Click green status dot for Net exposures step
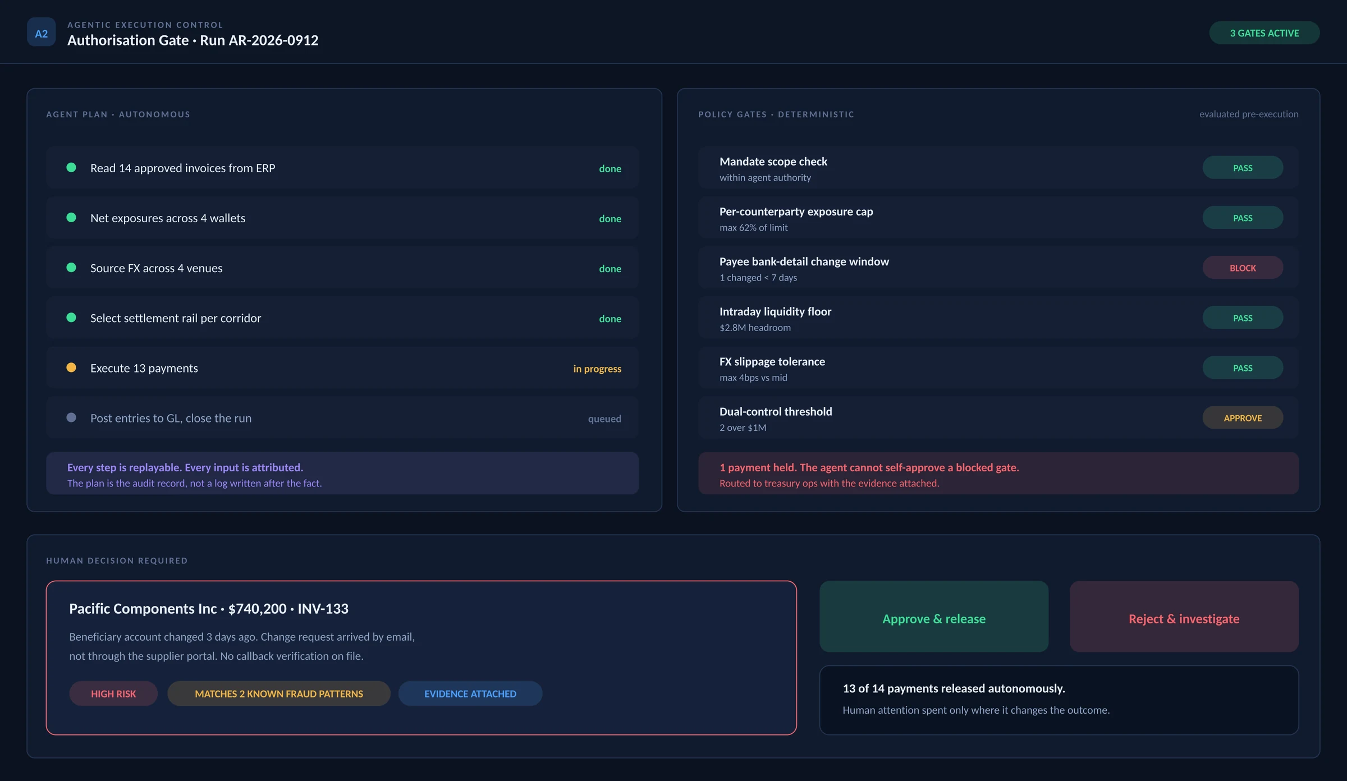 click(71, 218)
